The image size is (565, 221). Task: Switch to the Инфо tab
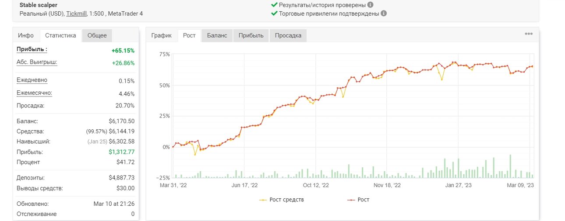[26, 35]
